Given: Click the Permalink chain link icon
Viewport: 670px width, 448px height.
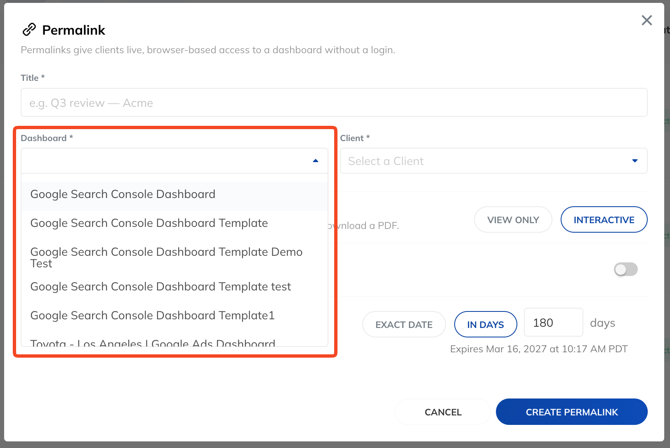Looking at the screenshot, I should (29, 30).
